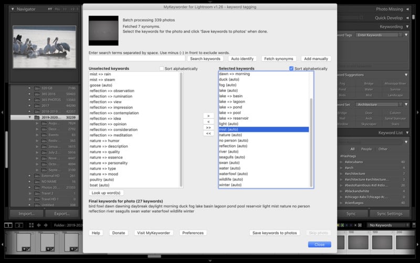
Task: Click the Sync Settings button
Action: point(390,214)
